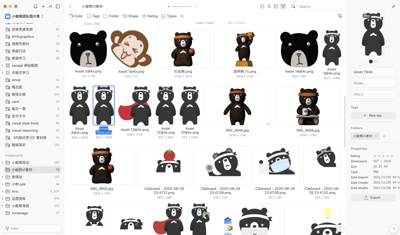The image size is (400, 235).
Task: Click the switch arrows icon in sidebar header
Action: click(x=50, y=6)
